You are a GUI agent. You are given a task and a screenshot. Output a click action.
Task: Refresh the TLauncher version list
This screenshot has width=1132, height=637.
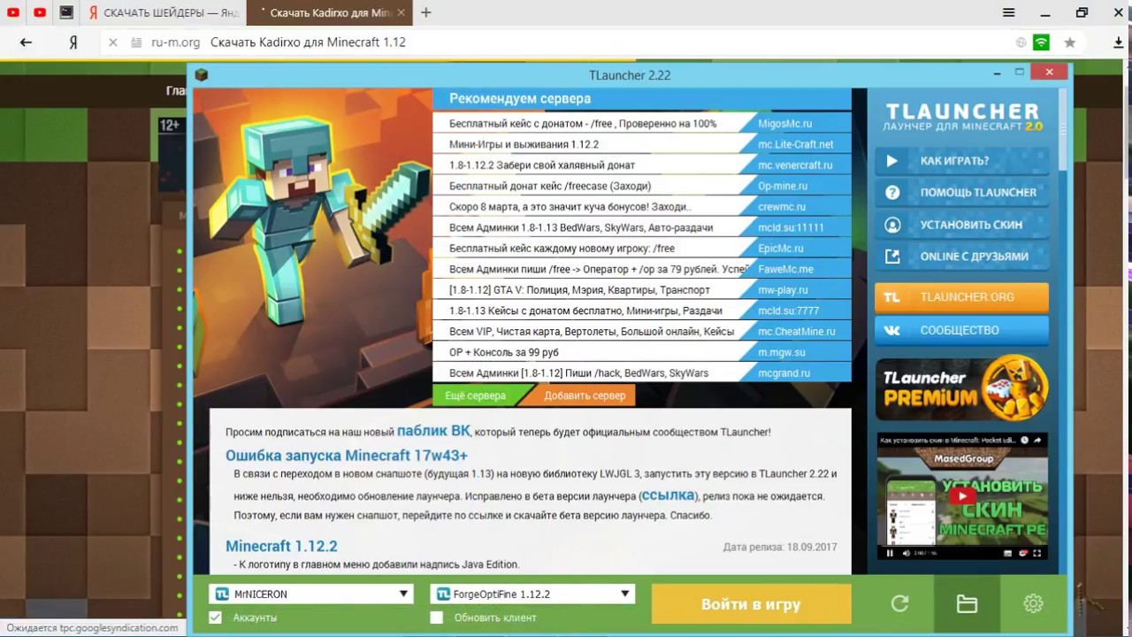[x=899, y=603]
